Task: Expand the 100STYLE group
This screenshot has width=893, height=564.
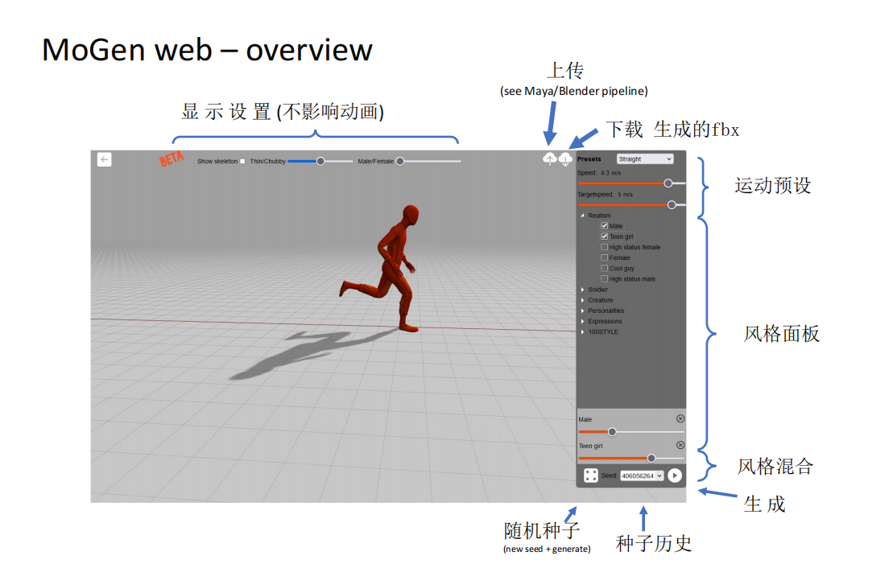Action: [583, 331]
